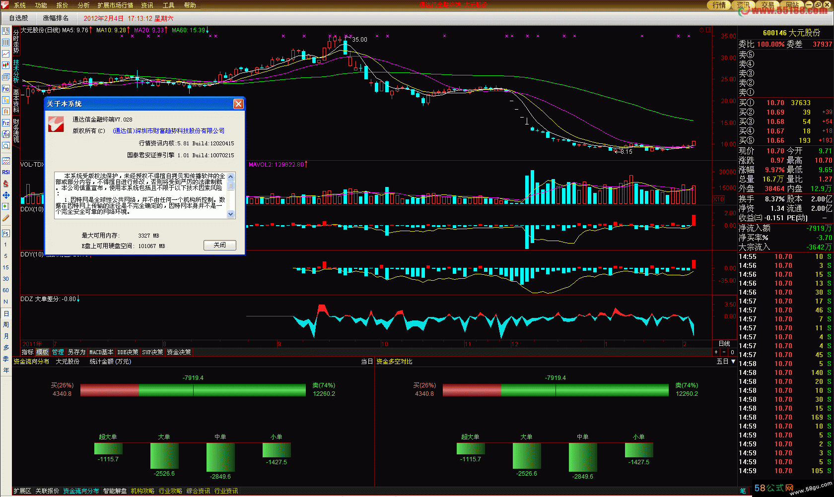The width and height of the screenshot is (834, 497).
Task: Click the orange '自' watchlist icon in sidebar
Action: [x=6, y=111]
